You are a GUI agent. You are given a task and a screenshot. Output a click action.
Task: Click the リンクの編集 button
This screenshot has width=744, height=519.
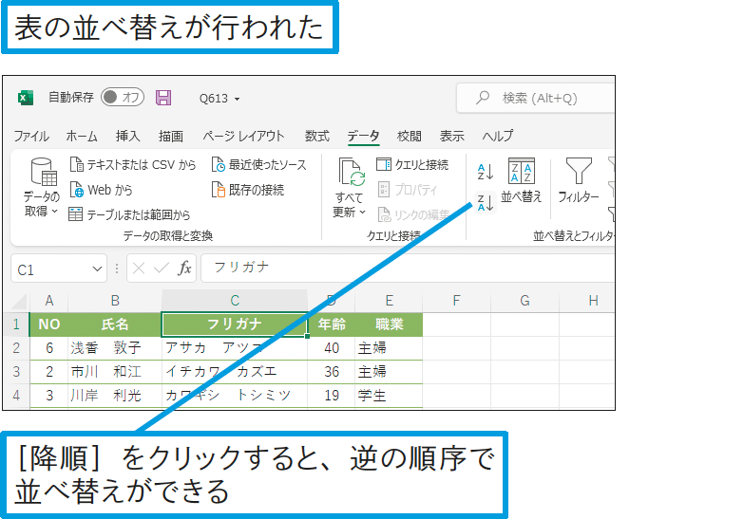413,214
